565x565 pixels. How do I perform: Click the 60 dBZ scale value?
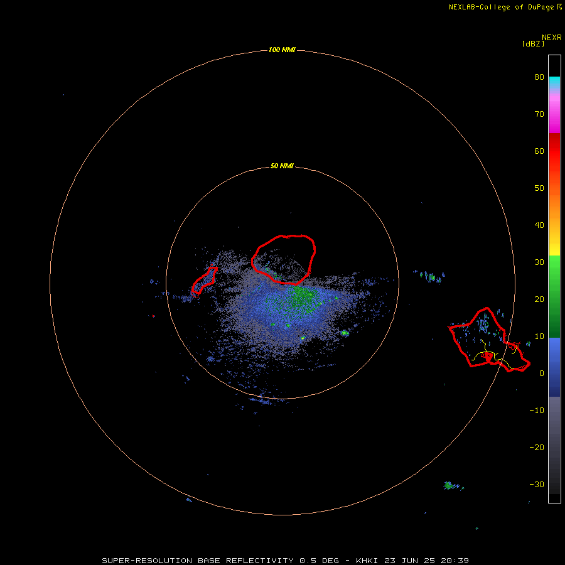pyautogui.click(x=539, y=151)
